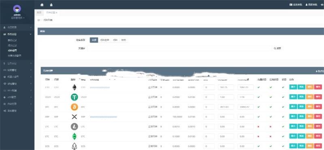This screenshot has height=150, width=324.
Task: Expand the admin role dropdown under username
Action: [18, 18]
